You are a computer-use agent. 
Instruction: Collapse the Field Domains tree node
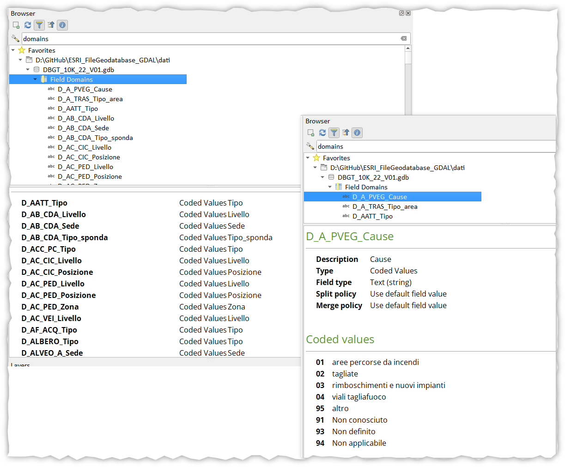tap(35, 79)
